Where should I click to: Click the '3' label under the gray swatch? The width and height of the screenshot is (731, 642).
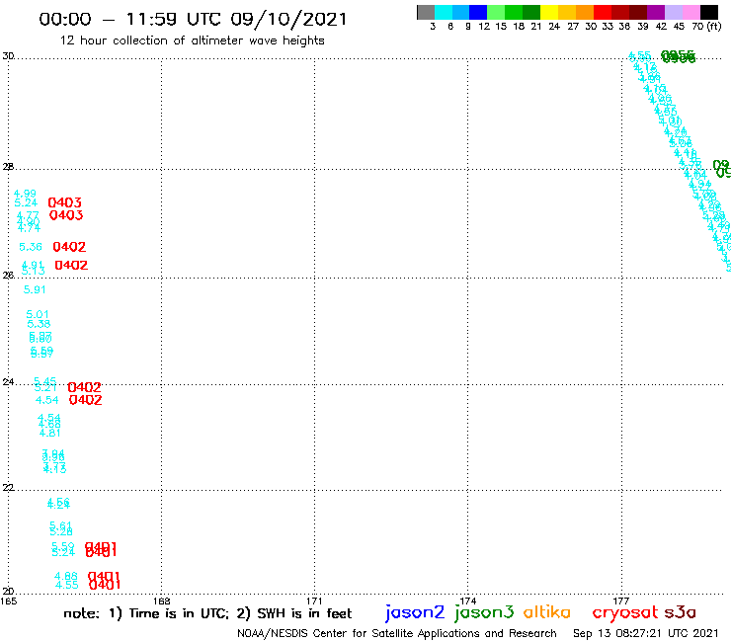click(x=433, y=26)
